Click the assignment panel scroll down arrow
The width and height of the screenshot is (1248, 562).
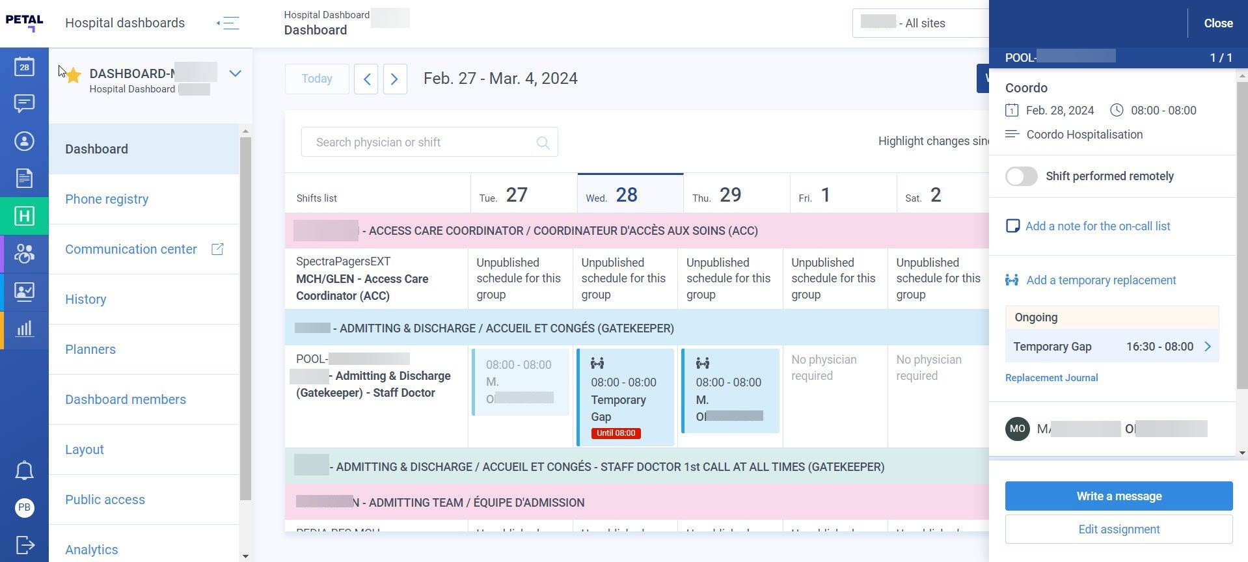1242,453
